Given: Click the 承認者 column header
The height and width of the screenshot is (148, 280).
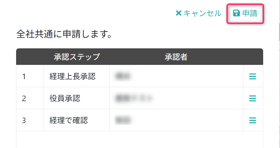Looking at the screenshot, I should (x=176, y=57).
